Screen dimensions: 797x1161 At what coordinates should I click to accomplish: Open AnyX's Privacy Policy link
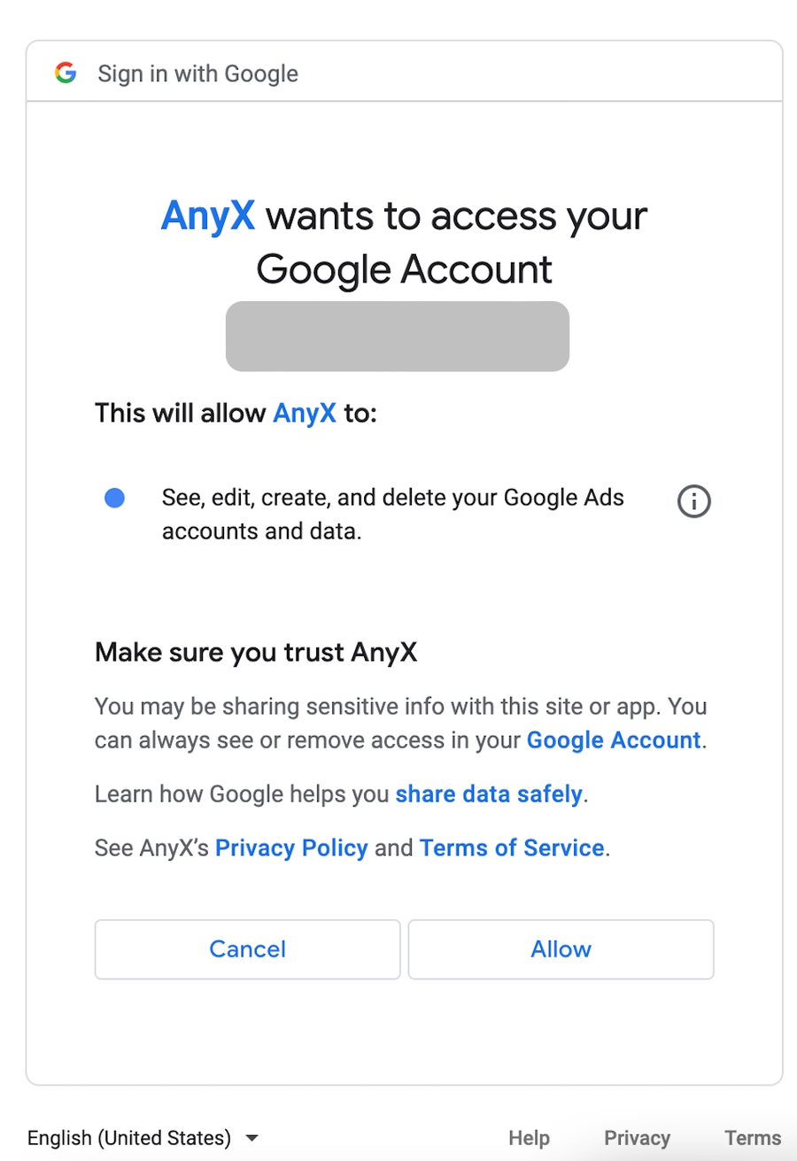pos(291,848)
